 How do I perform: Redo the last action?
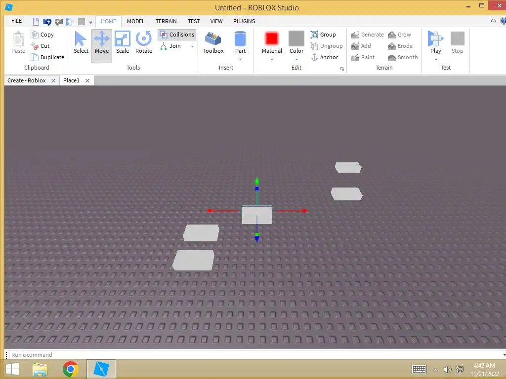[59, 22]
